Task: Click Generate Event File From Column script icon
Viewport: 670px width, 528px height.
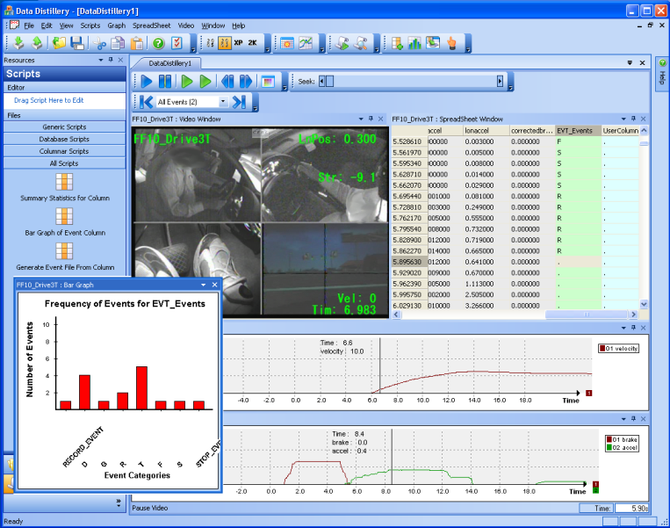Action: (64, 251)
